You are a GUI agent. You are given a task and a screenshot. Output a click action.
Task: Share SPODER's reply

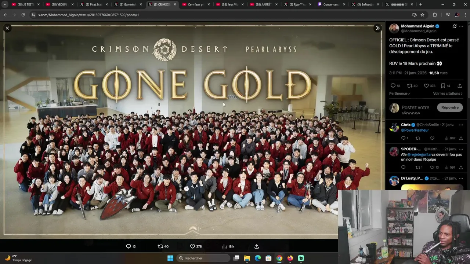(x=461, y=168)
